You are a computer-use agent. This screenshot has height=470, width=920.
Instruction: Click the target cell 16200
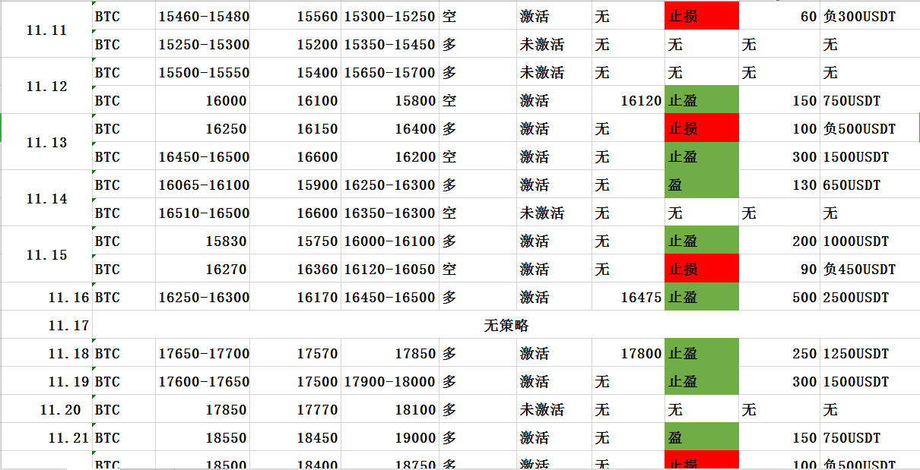tap(390, 156)
